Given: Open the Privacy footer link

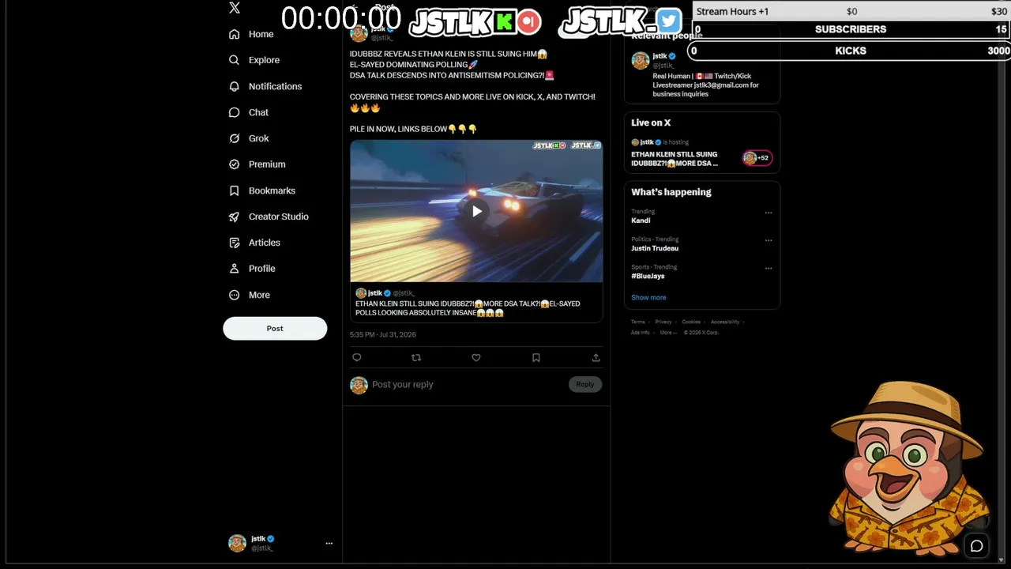Looking at the screenshot, I should pyautogui.click(x=663, y=322).
